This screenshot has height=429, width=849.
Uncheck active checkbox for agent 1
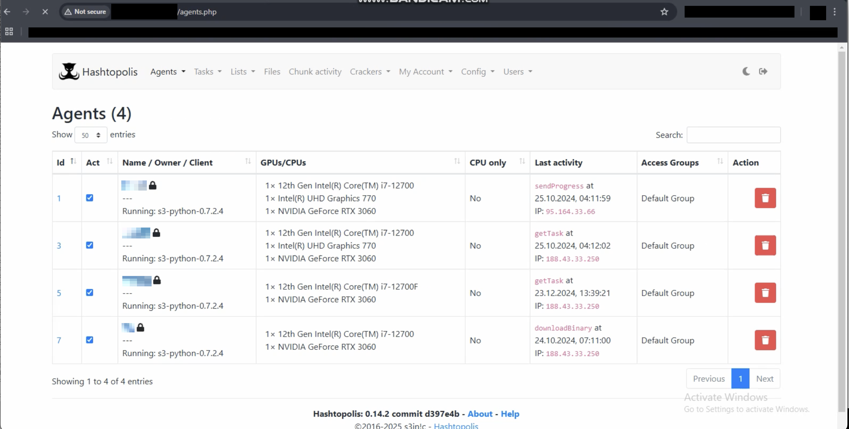(90, 198)
